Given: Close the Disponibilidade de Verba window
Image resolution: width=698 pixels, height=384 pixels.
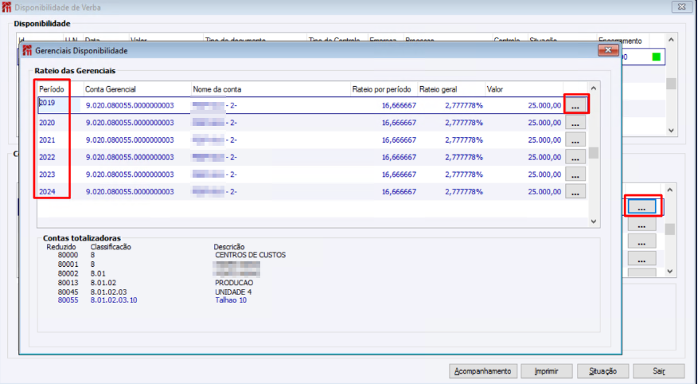Looking at the screenshot, I should [682, 7].
